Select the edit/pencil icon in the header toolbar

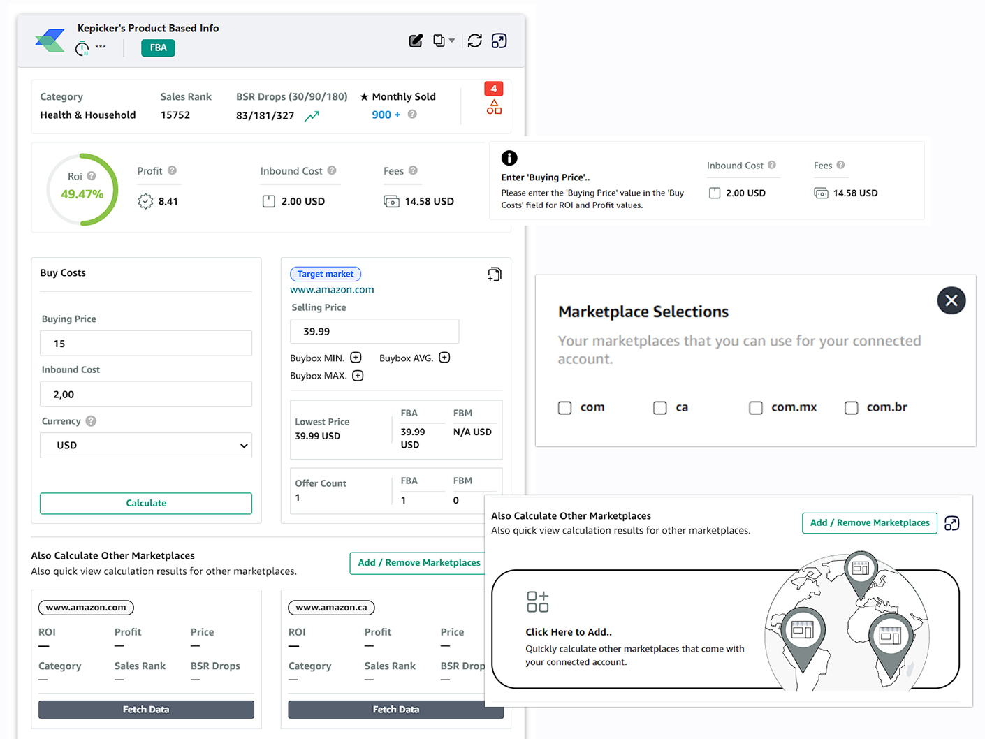click(416, 41)
